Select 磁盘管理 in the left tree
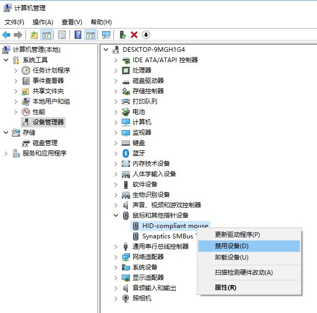The width and height of the screenshot is (317, 313). pyautogui.click(x=45, y=143)
